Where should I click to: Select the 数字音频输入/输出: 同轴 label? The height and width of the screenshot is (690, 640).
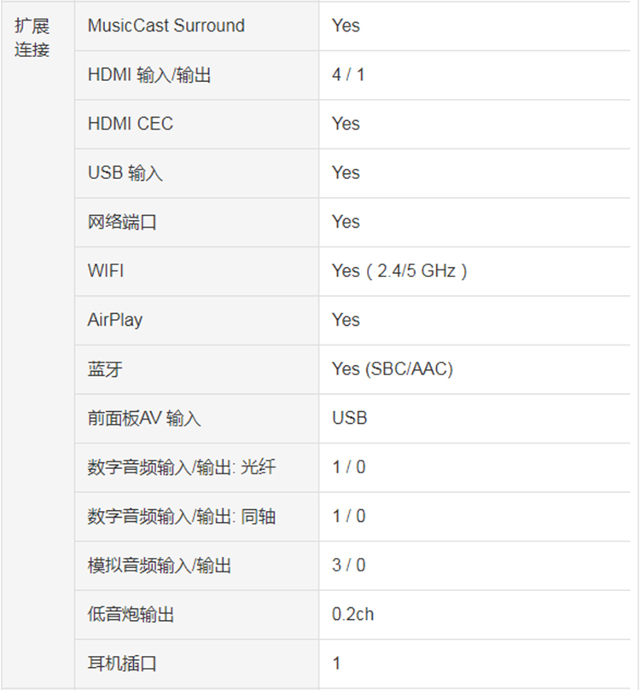tap(182, 516)
